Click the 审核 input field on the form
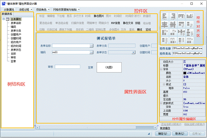This screenshot has width=207, height=138. point(68,67)
